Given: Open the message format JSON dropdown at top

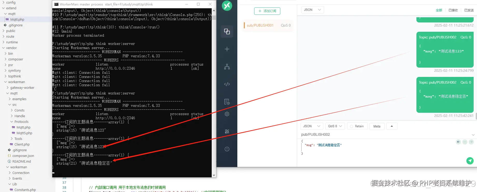Looking at the screenshot, I should (312, 10).
